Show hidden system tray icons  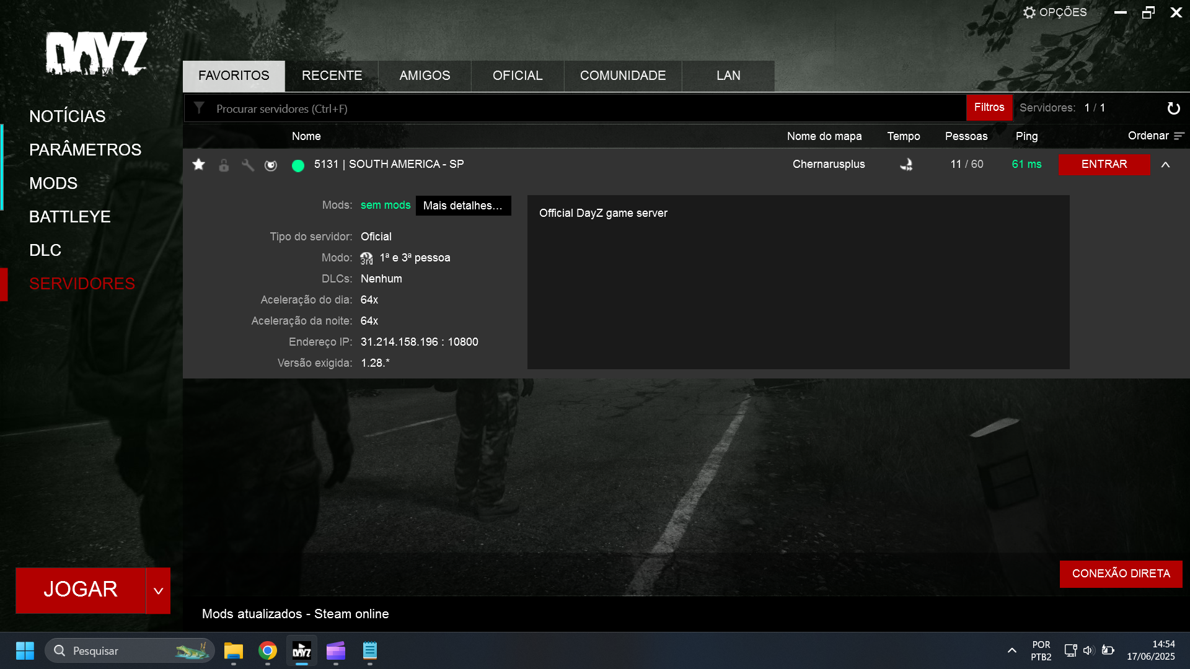point(1011,650)
